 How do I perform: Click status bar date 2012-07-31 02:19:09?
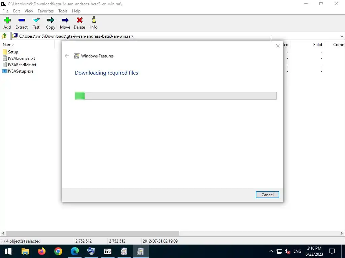click(160, 241)
